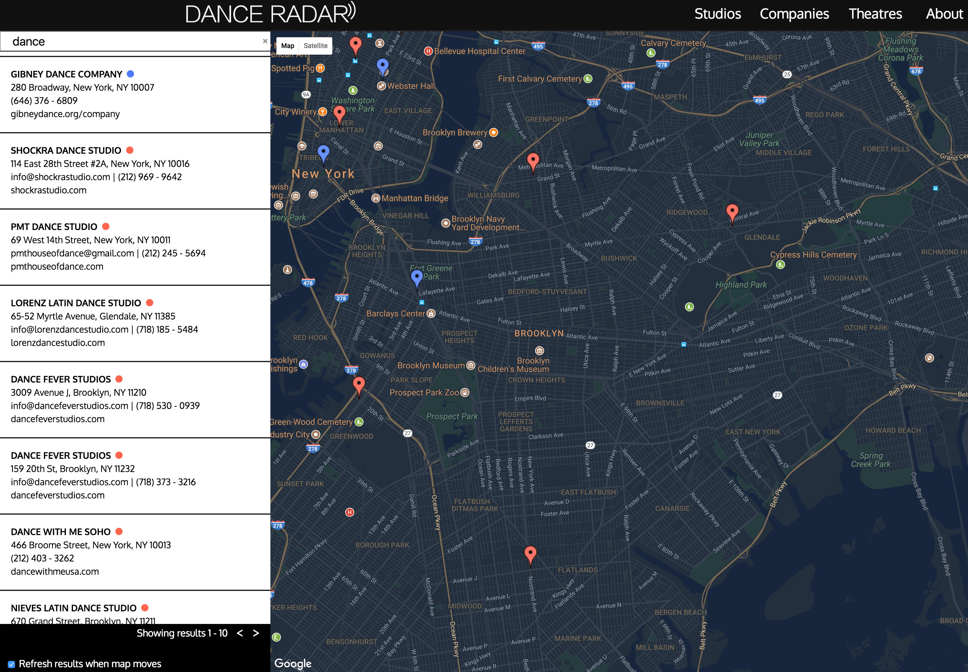Viewport: 968px width, 672px height.
Task: Select Dance Fever Studios at 159 20th St
Action: click(x=61, y=456)
